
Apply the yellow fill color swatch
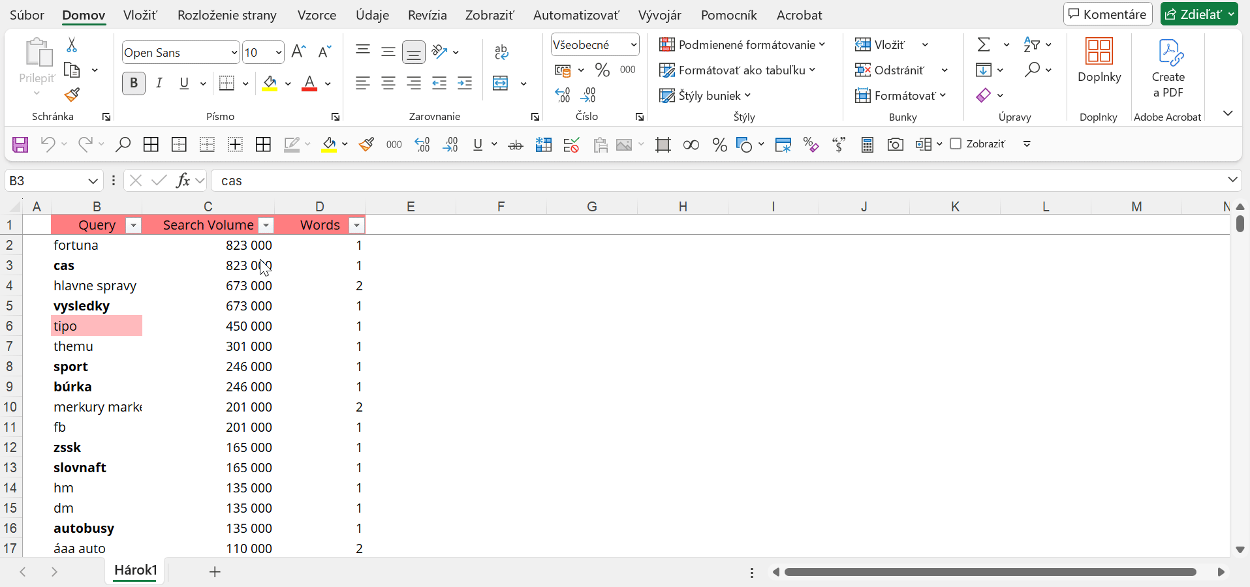tap(270, 83)
